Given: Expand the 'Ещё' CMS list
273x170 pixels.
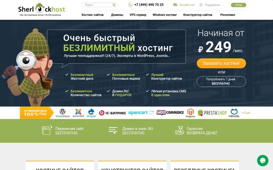Looking at the screenshot, I should [x=246, y=113].
